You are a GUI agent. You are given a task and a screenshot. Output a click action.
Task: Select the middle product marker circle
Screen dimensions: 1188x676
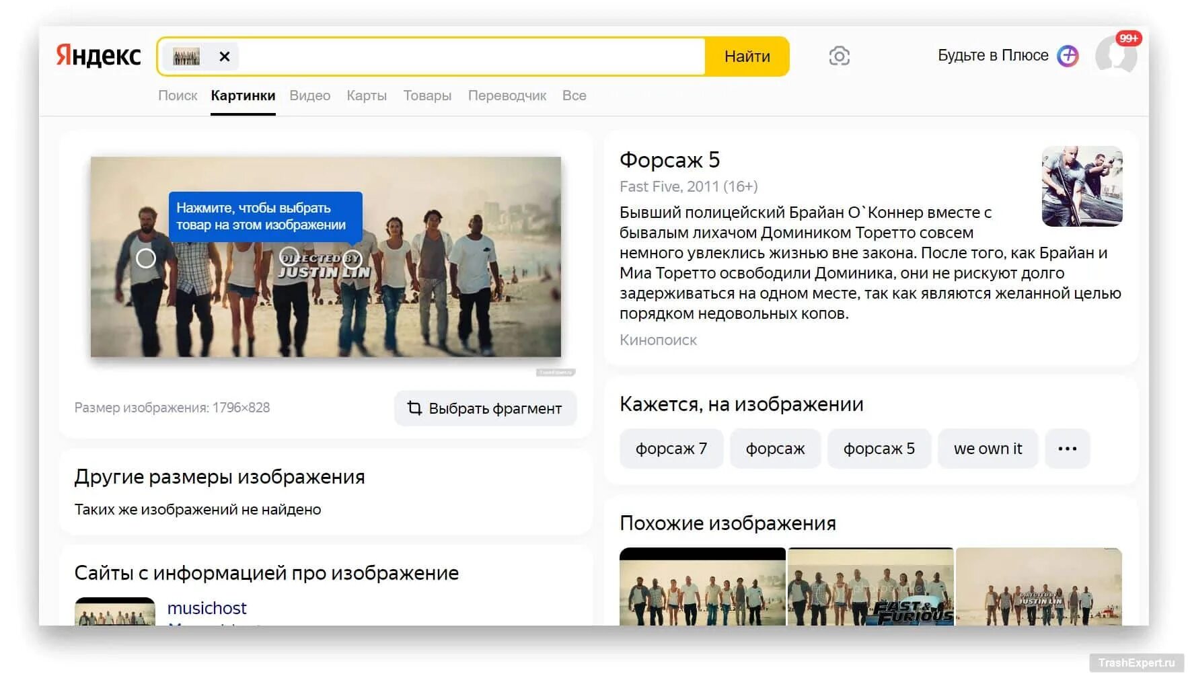click(289, 256)
